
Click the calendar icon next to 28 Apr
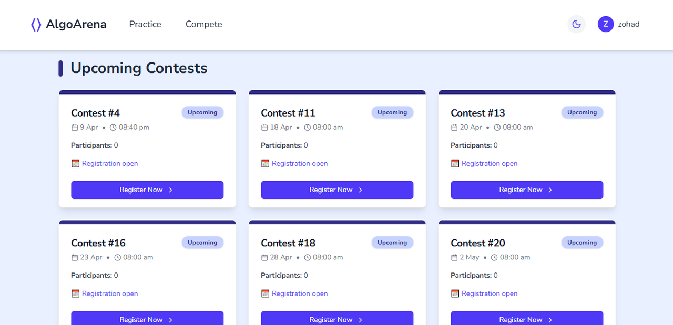pyautogui.click(x=264, y=258)
